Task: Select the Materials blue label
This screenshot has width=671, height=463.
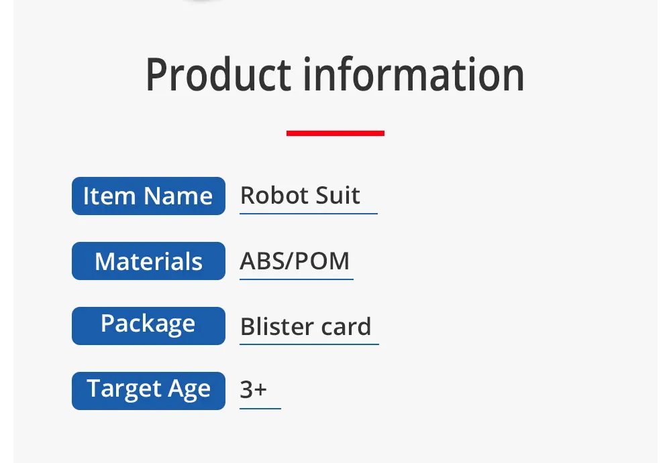Action: tap(148, 261)
